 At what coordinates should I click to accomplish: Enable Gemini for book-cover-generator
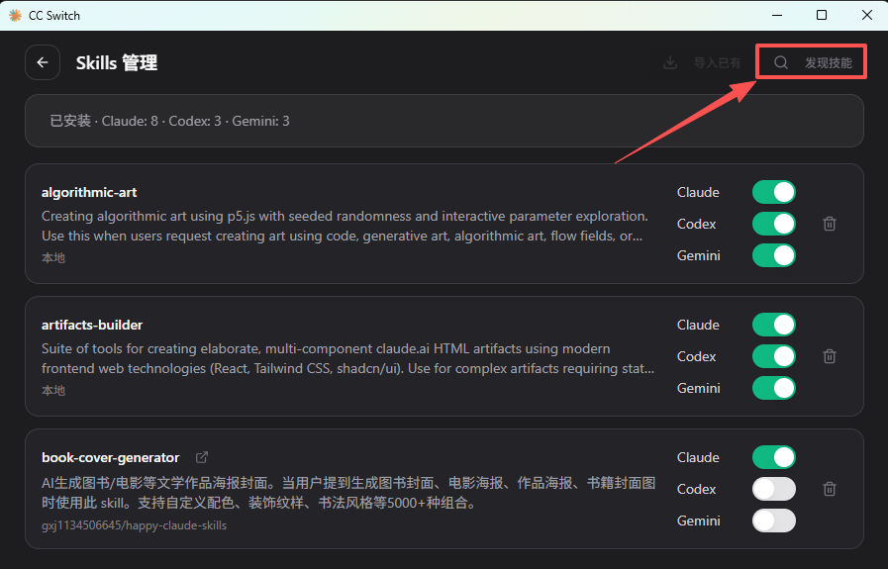click(x=773, y=521)
